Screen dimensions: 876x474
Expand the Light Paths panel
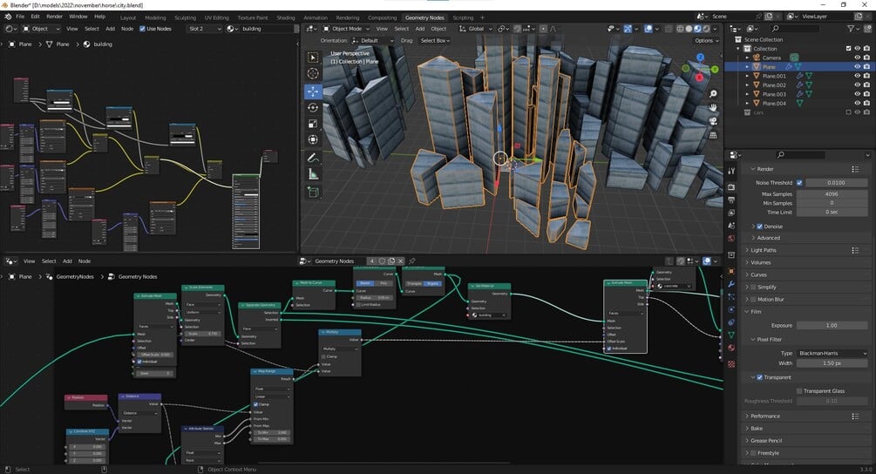[764, 250]
